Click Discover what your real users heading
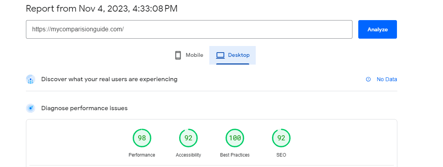The width and height of the screenshot is (443, 167). tap(109, 79)
